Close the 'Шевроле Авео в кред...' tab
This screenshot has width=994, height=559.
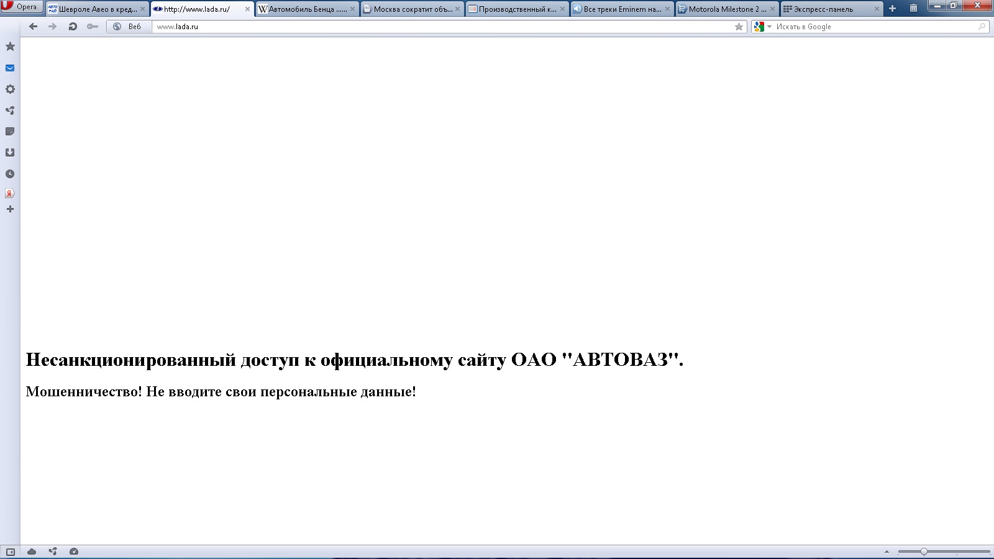tap(142, 9)
